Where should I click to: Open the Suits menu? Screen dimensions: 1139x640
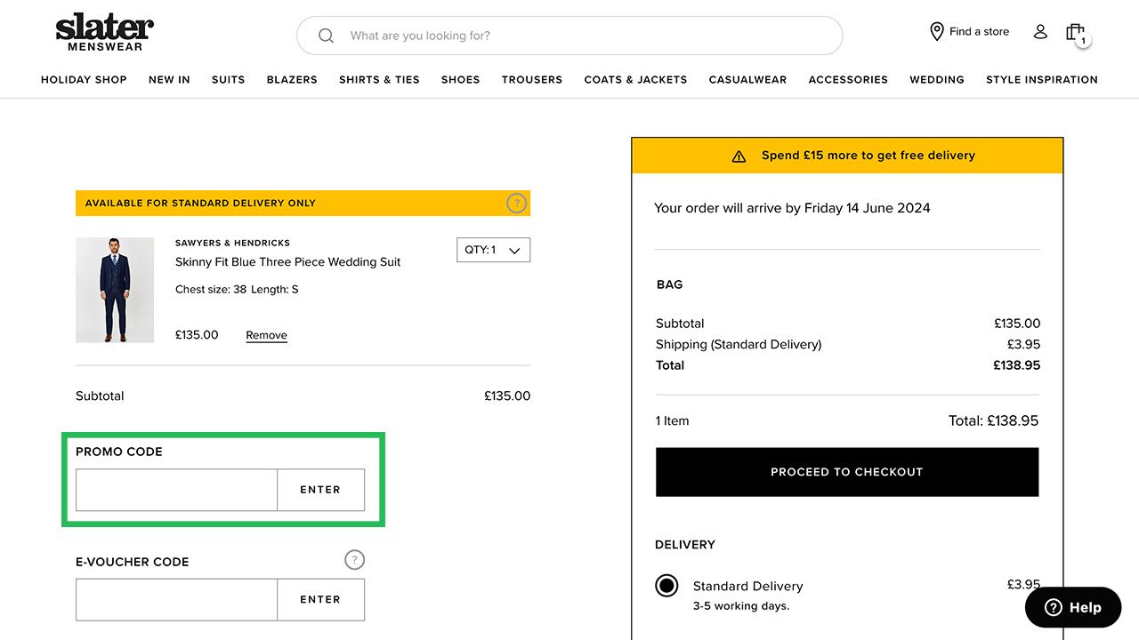point(228,80)
